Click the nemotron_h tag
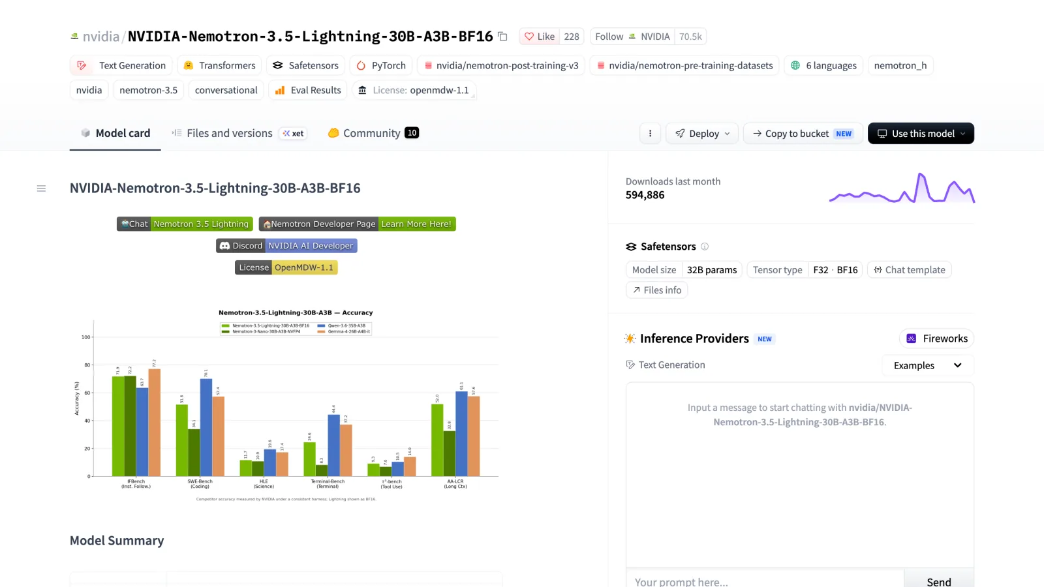1044x587 pixels. 900,65
